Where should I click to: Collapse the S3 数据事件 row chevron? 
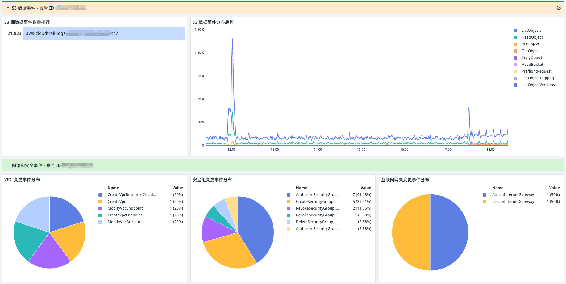click(8, 8)
